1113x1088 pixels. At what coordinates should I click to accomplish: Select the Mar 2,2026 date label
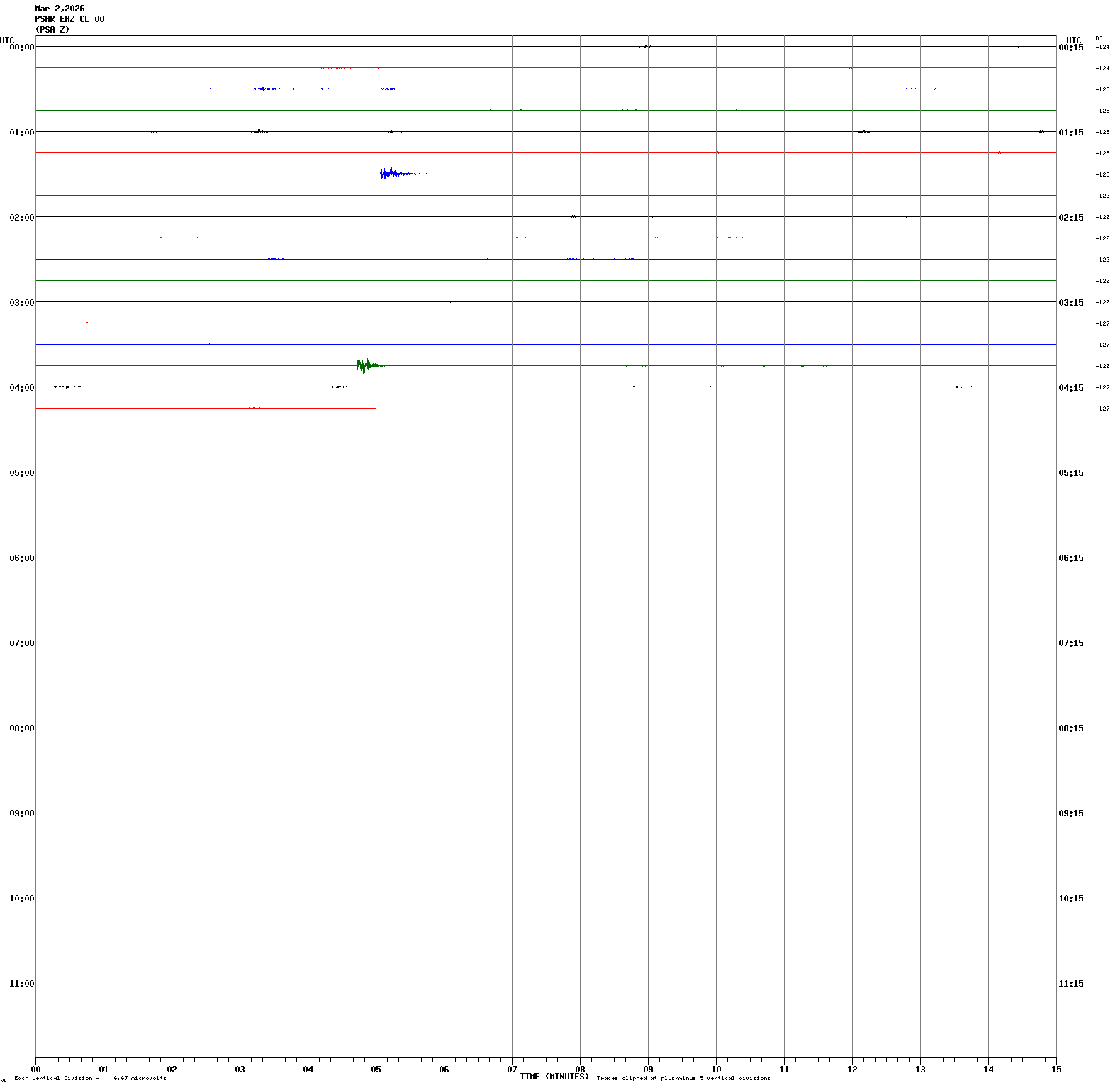coord(60,9)
